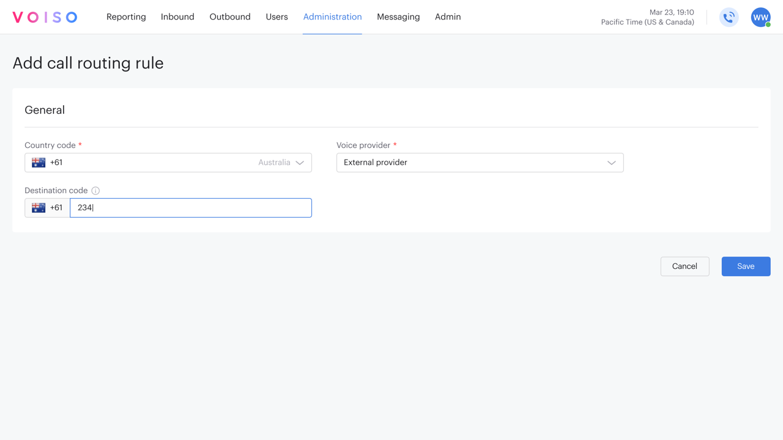Expand the Voice provider dropdown chevron

click(611, 163)
